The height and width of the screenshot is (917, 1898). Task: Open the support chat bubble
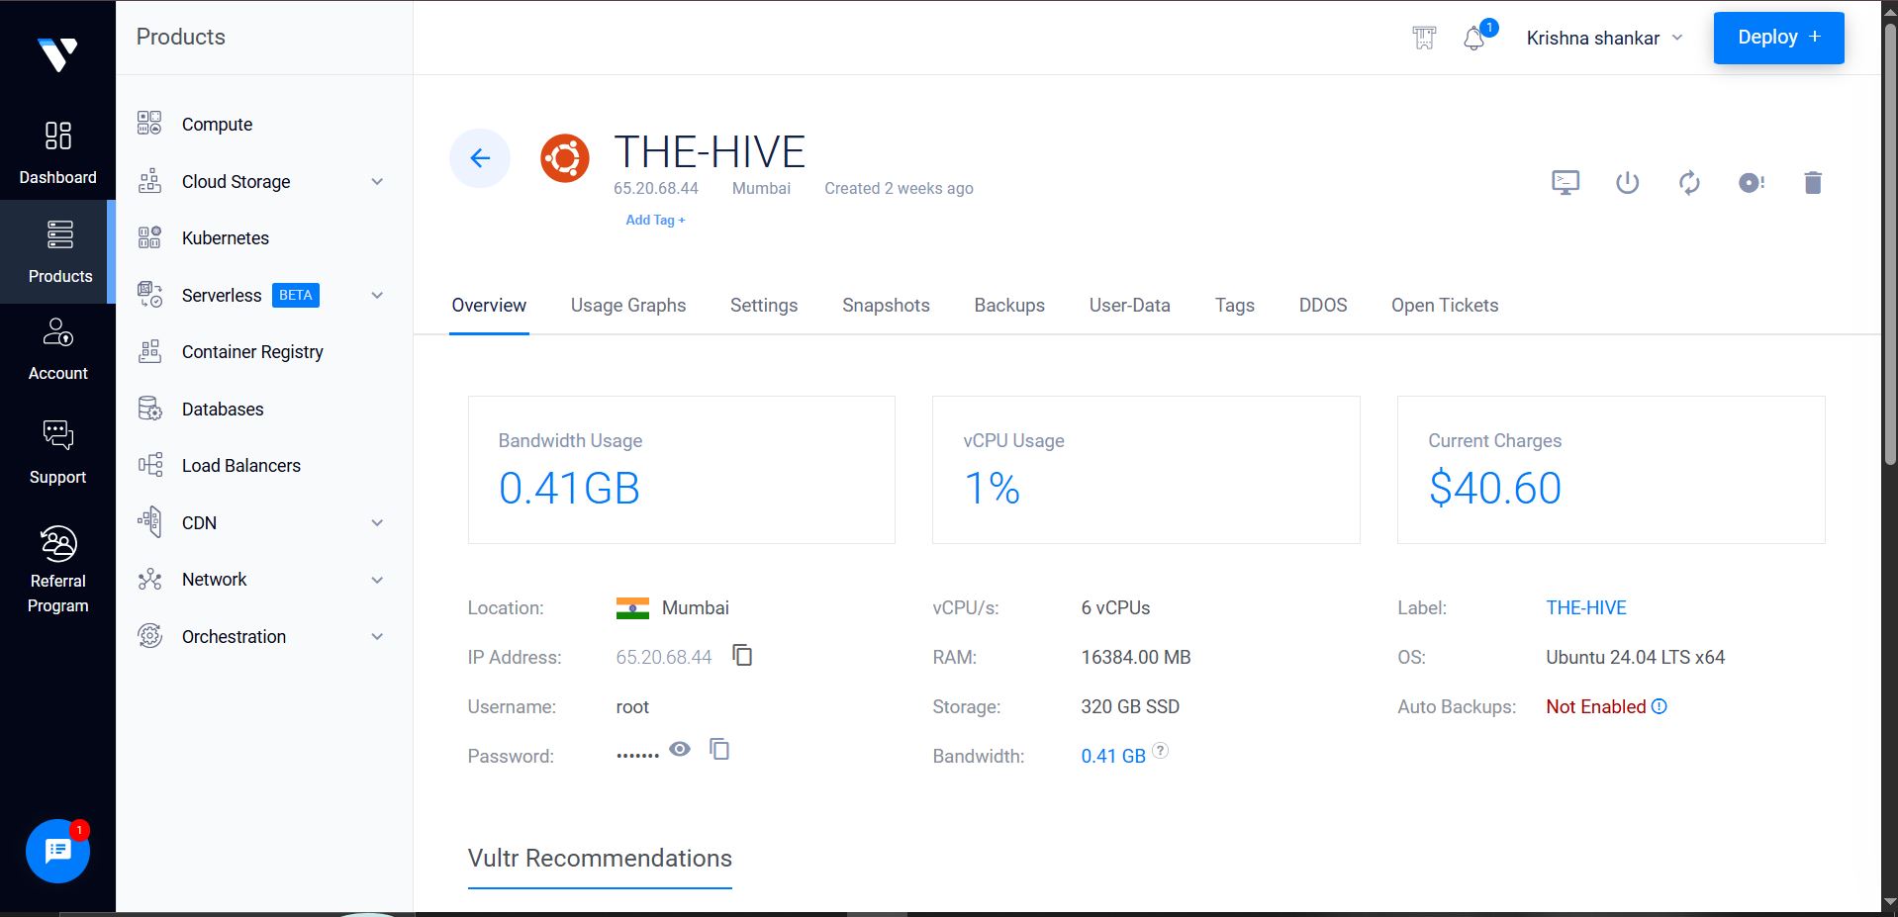click(56, 851)
